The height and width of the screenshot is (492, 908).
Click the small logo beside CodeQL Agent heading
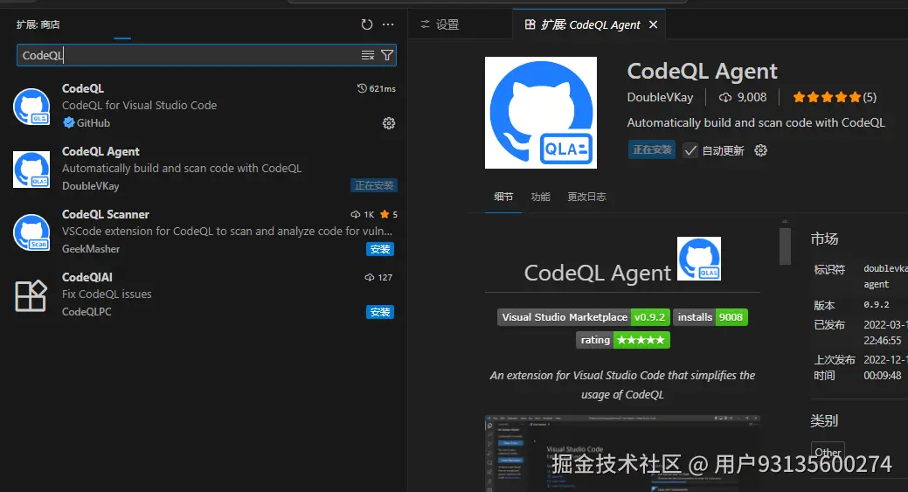click(699, 259)
